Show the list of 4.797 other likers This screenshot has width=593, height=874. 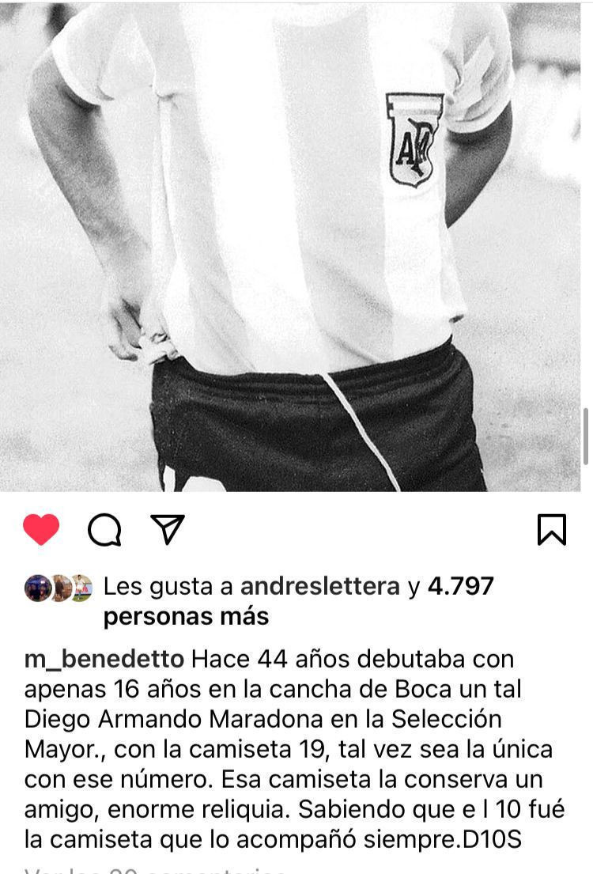tap(460, 586)
